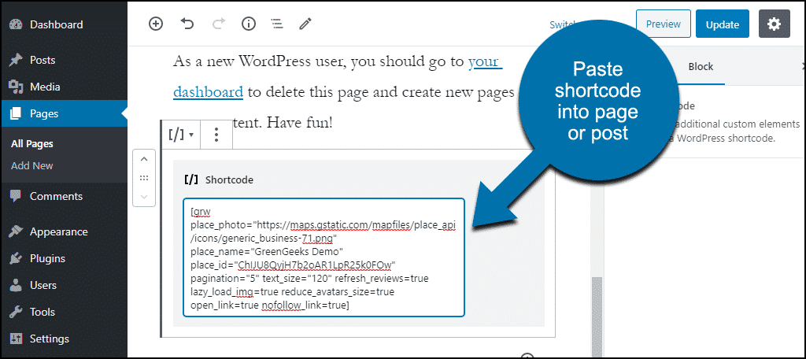The width and height of the screenshot is (806, 359).
Task: Open the content structure info icon
Action: (249, 24)
